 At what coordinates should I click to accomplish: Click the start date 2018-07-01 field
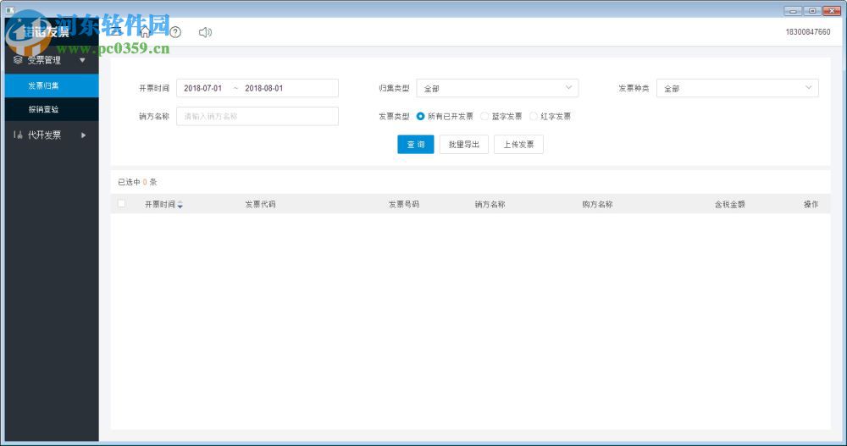pos(202,88)
